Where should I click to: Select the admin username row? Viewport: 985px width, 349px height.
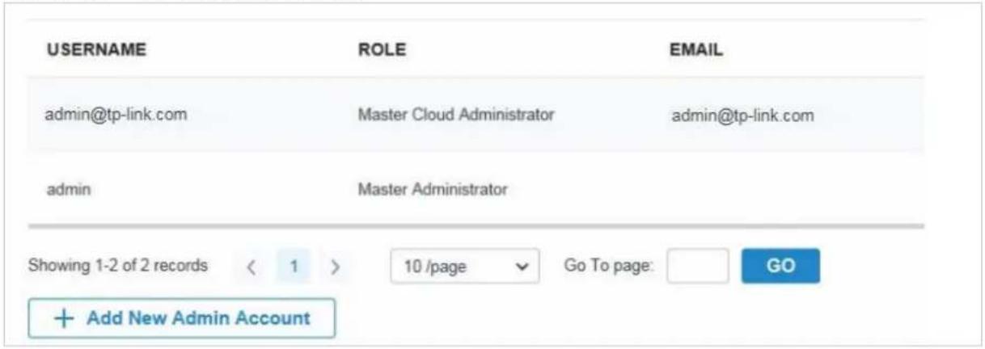click(476, 191)
